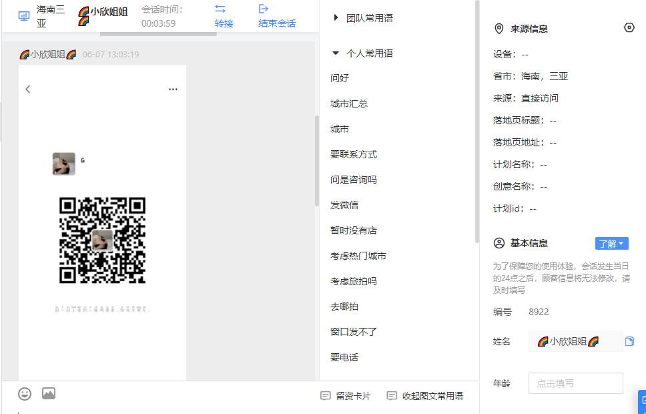Click the monitor device icon in chat header
The height and width of the screenshot is (414, 646).
click(24, 16)
